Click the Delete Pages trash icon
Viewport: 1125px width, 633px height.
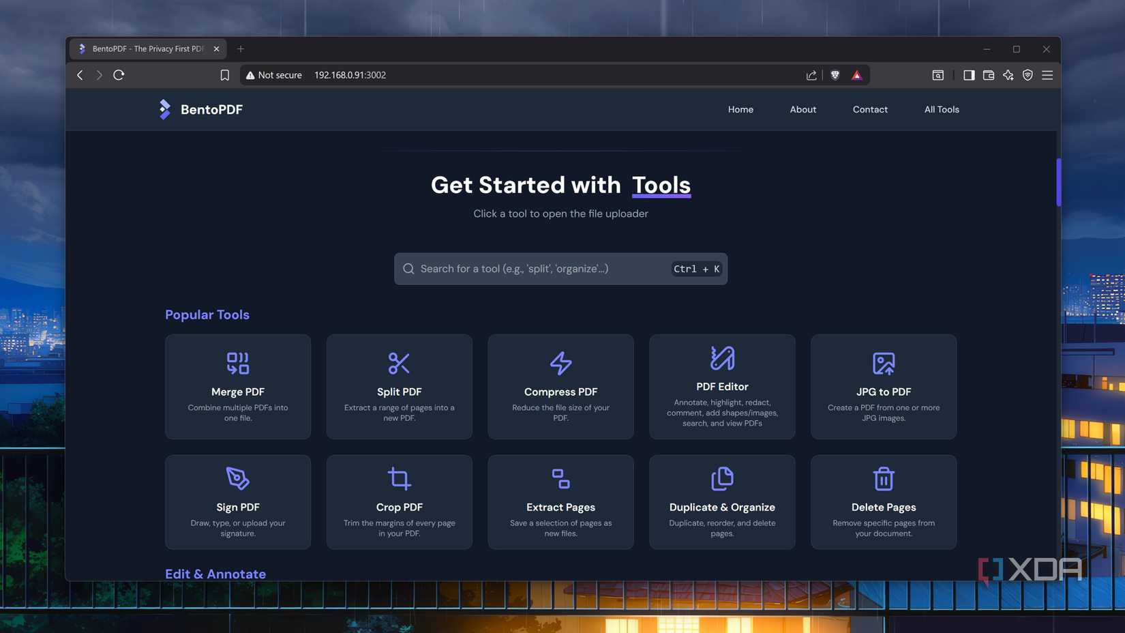click(x=883, y=478)
